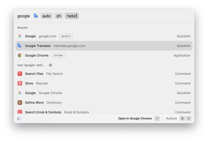Click Quicklink label on google.com row
Screen dimensions: 208x141
pyautogui.click(x=184, y=36)
